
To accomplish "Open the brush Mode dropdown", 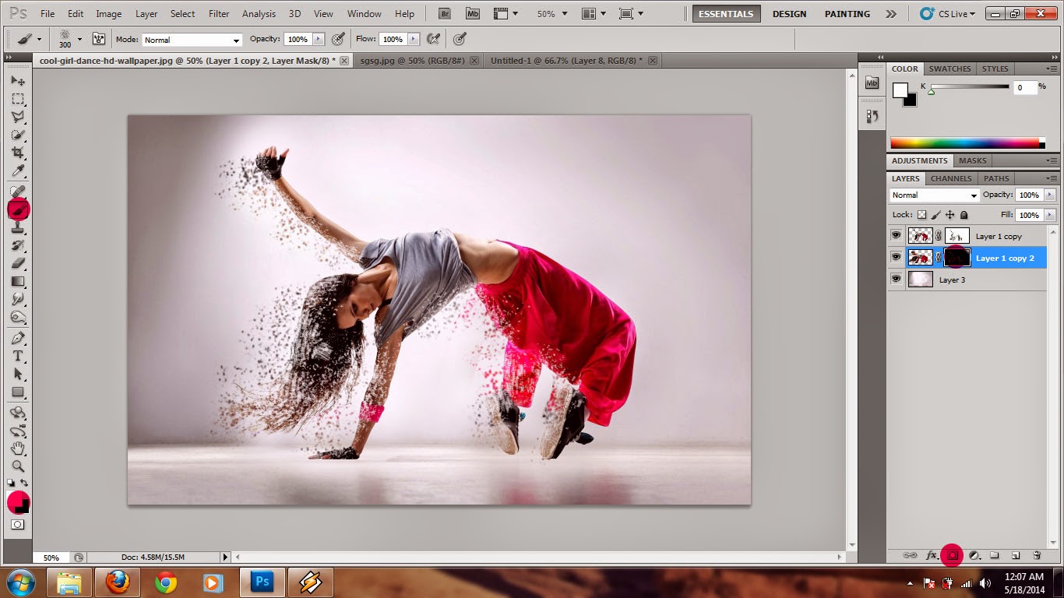I will 192,40.
